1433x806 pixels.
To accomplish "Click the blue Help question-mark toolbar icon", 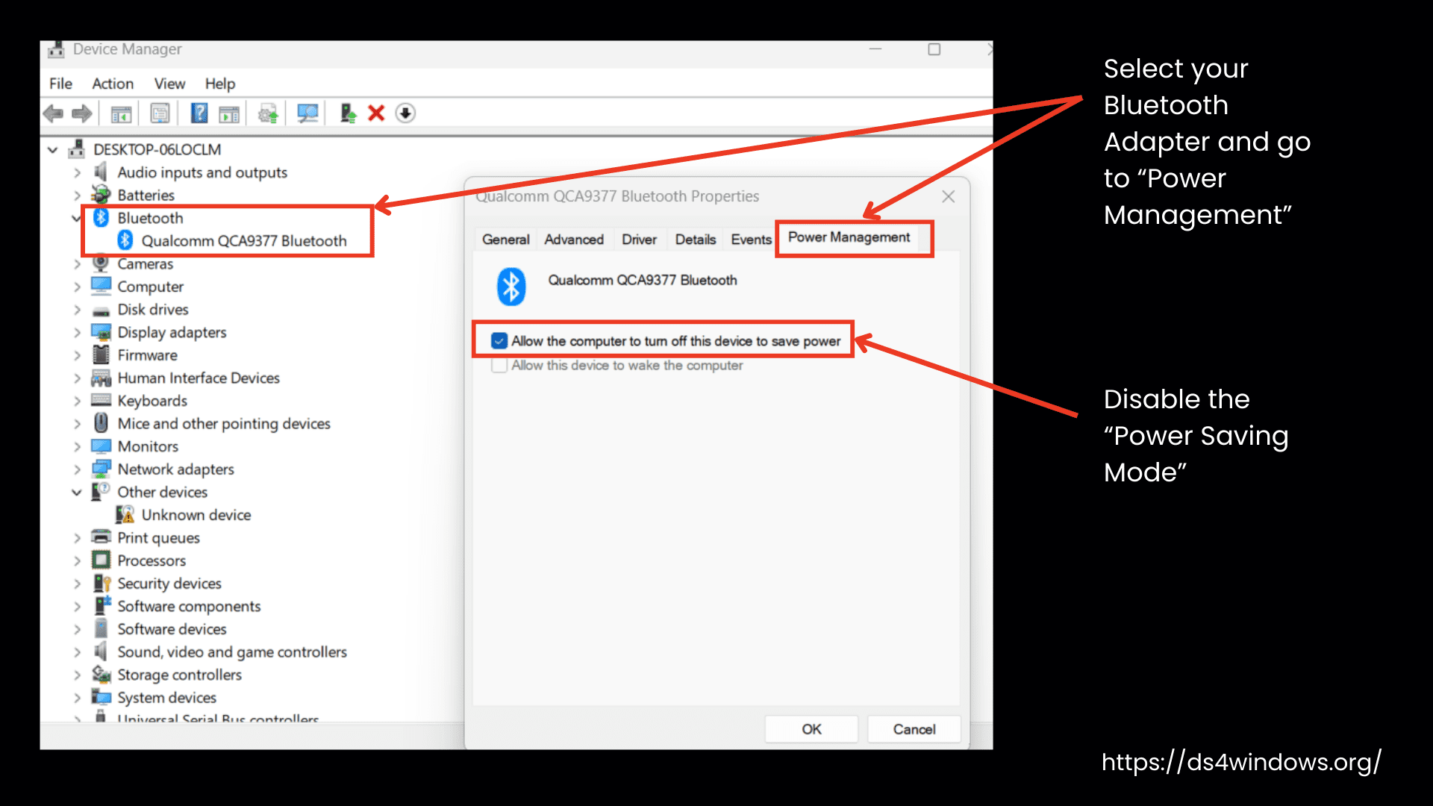I will click(199, 113).
